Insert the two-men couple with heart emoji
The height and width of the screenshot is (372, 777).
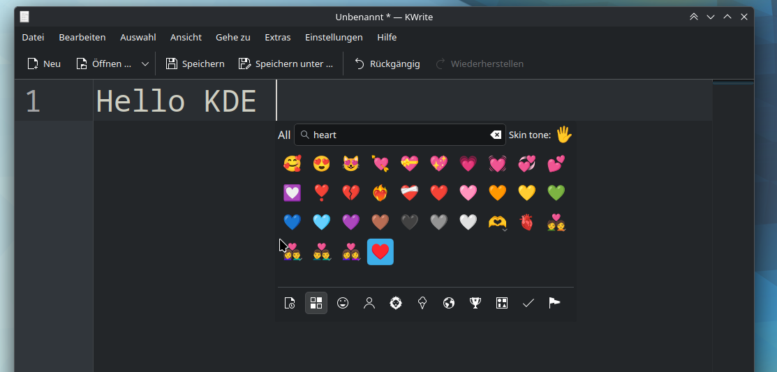(322, 252)
